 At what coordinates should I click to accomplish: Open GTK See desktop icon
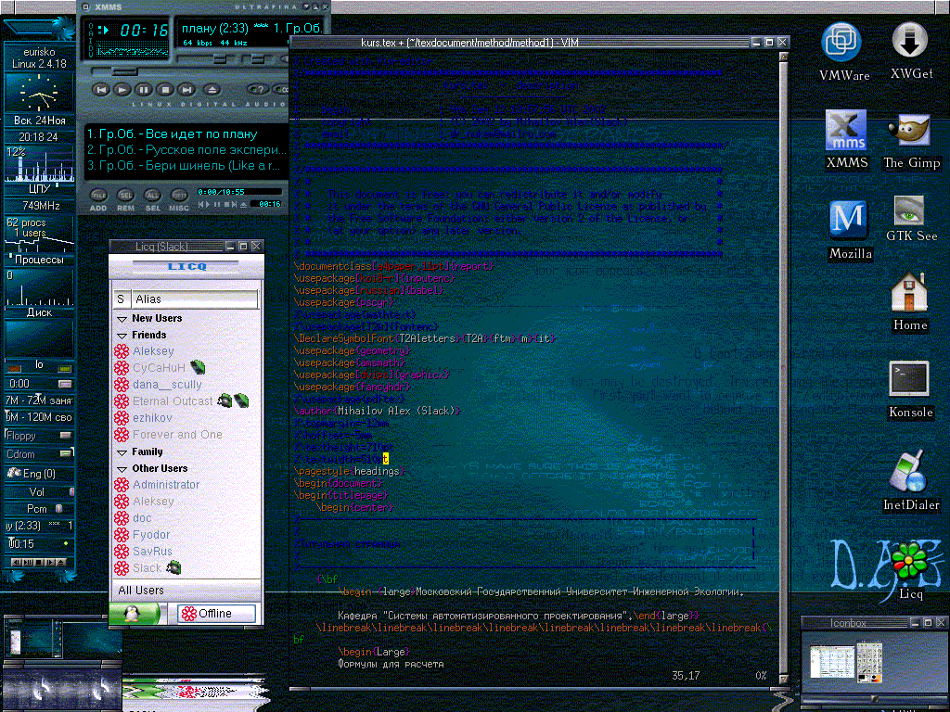(x=911, y=219)
